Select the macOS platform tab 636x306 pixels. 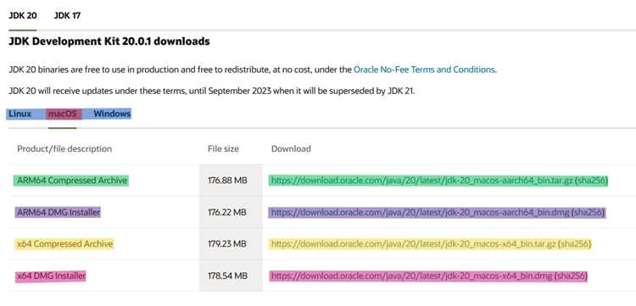point(63,114)
